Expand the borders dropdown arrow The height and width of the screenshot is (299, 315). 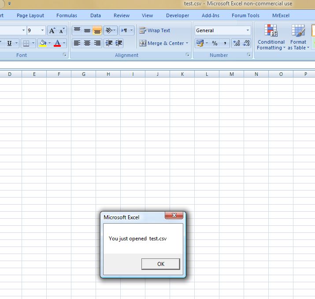click(33, 43)
